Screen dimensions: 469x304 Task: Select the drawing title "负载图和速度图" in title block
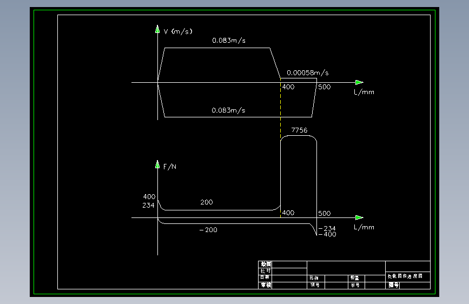point(405,276)
